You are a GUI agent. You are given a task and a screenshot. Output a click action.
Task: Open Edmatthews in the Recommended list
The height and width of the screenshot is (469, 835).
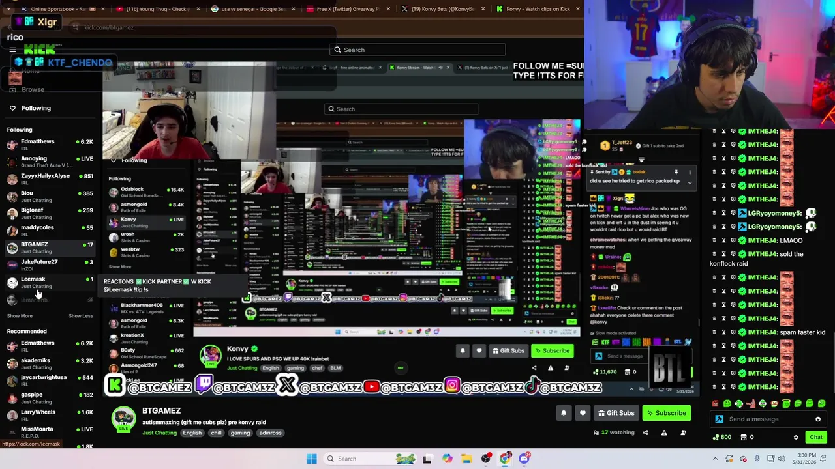tap(50, 346)
